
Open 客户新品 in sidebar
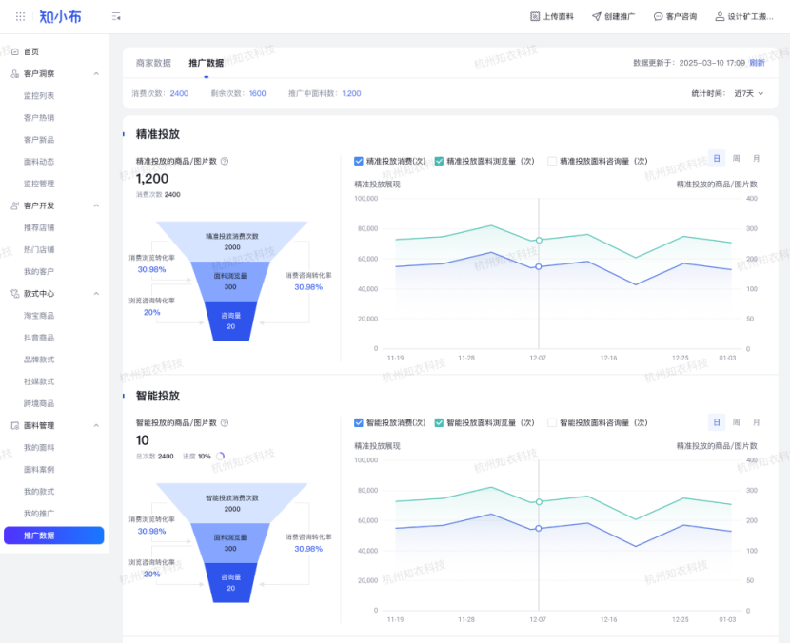[x=39, y=140]
